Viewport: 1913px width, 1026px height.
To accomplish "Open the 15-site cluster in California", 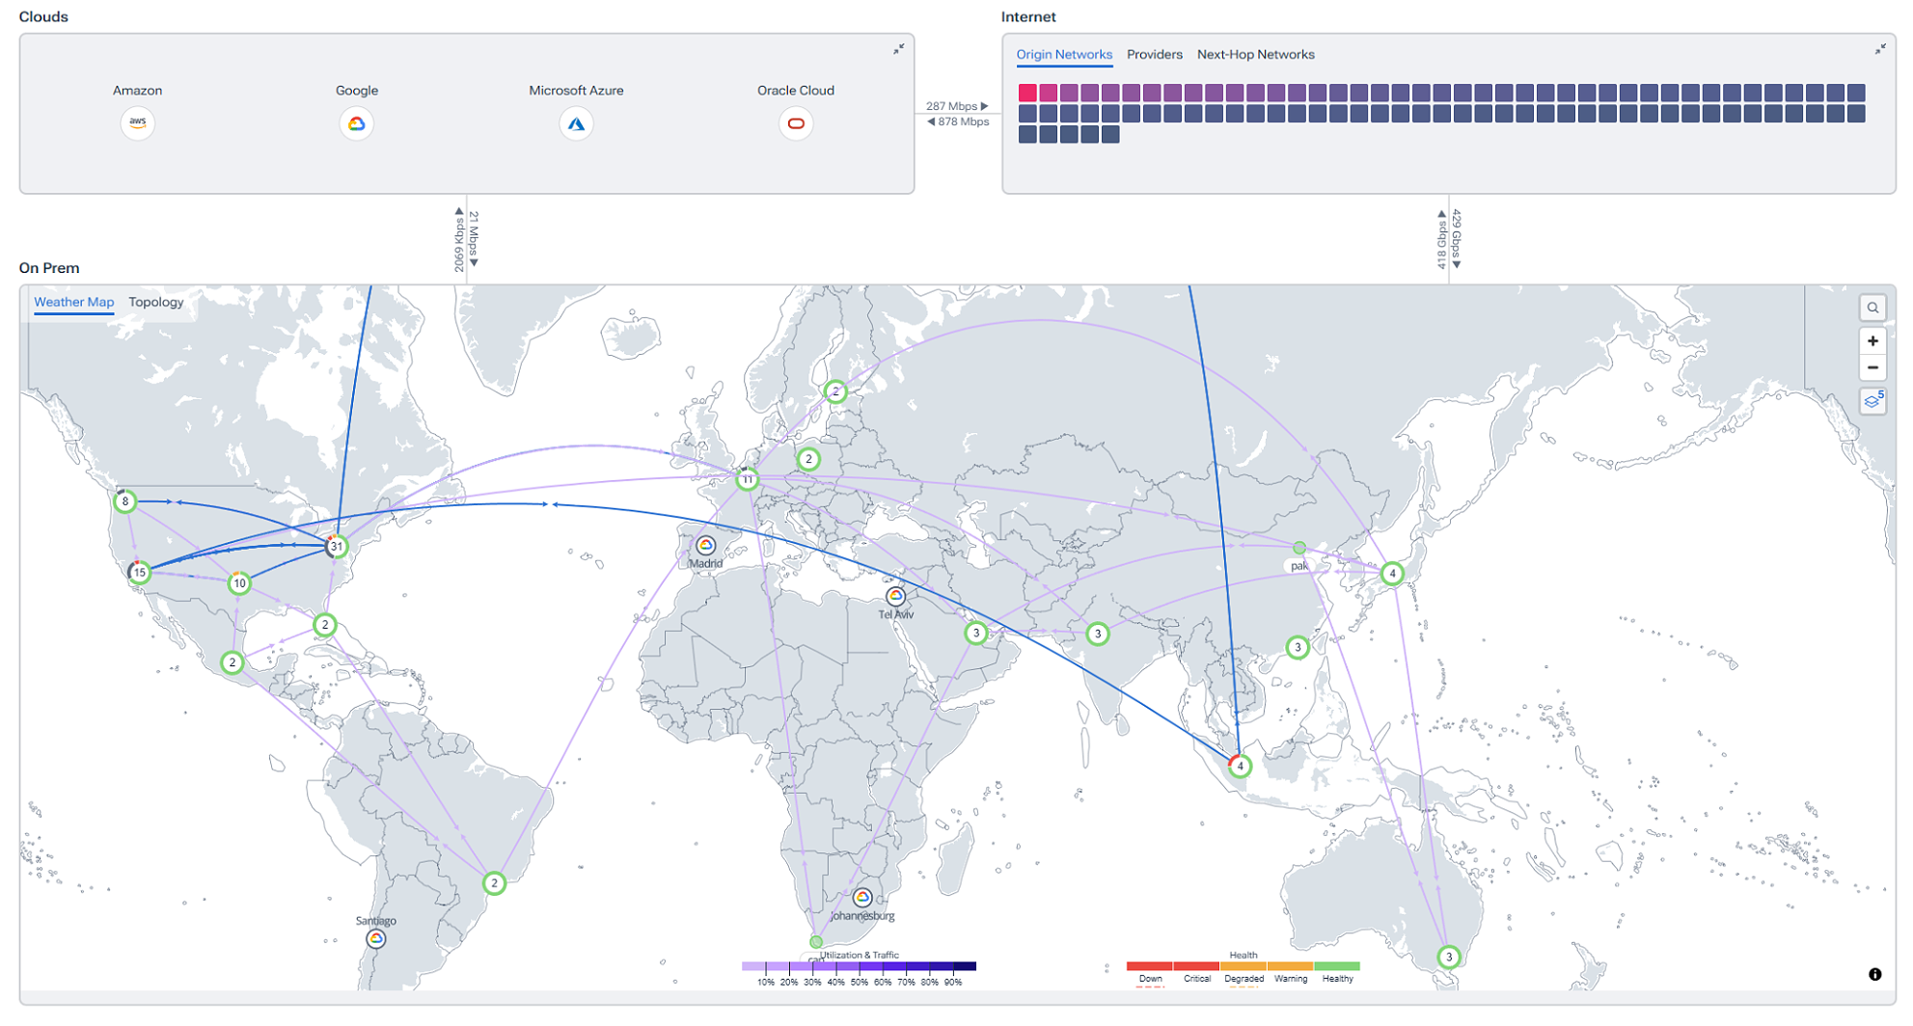I will 140,573.
